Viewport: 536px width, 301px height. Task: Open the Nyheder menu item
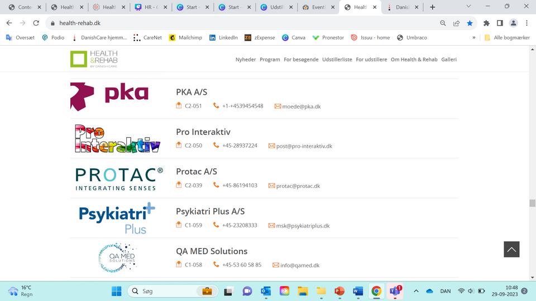pos(246,60)
